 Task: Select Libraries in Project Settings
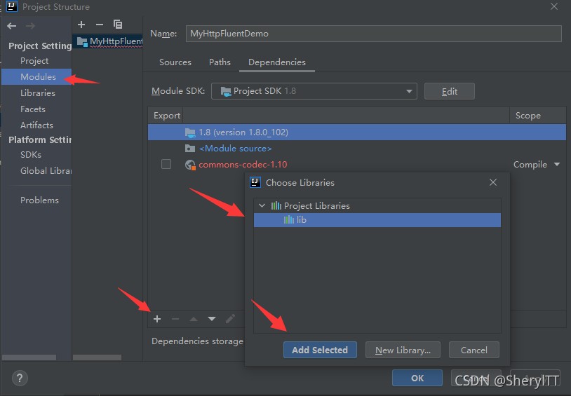tap(38, 93)
